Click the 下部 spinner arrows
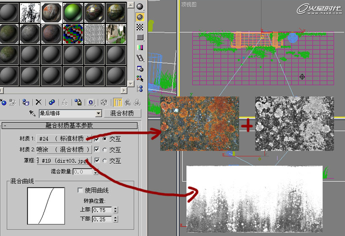345x236 pixels. pyautogui.click(x=116, y=219)
